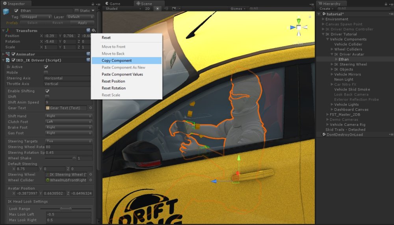Click Unity icon beside DontDestroyOnLoad
Viewport: 394px width, 225px height.
click(x=324, y=135)
